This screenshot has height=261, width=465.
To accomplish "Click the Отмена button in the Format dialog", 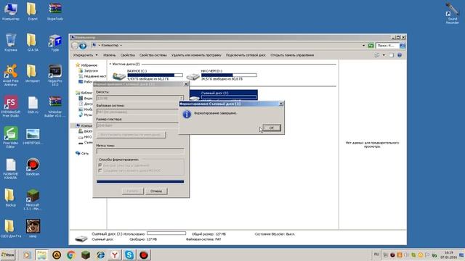I will pos(156,191).
